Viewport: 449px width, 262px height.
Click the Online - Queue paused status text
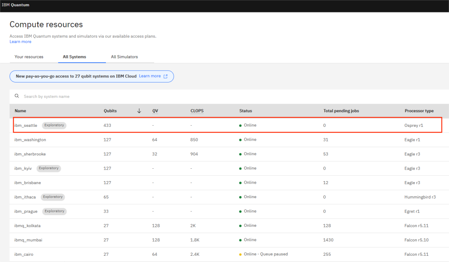[266, 254]
